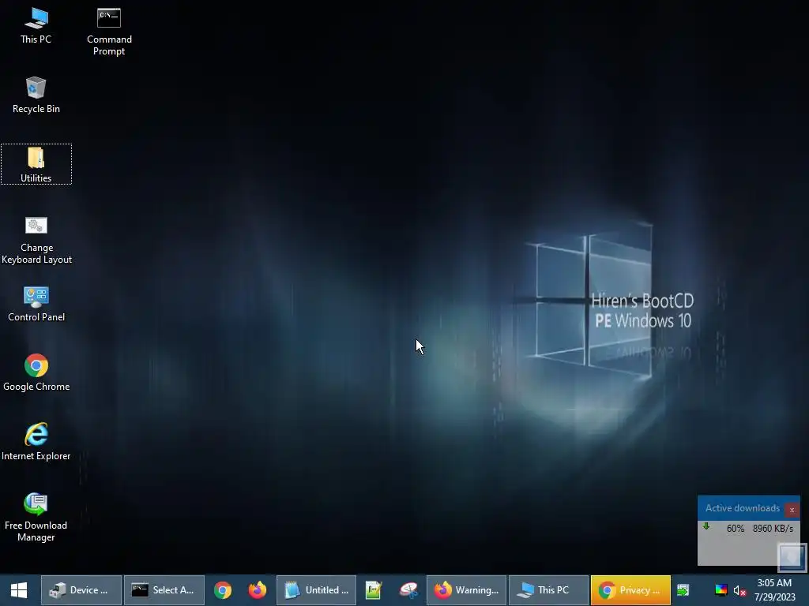This screenshot has width=809, height=606.
Task: Click the muted speaker volume icon
Action: point(739,590)
